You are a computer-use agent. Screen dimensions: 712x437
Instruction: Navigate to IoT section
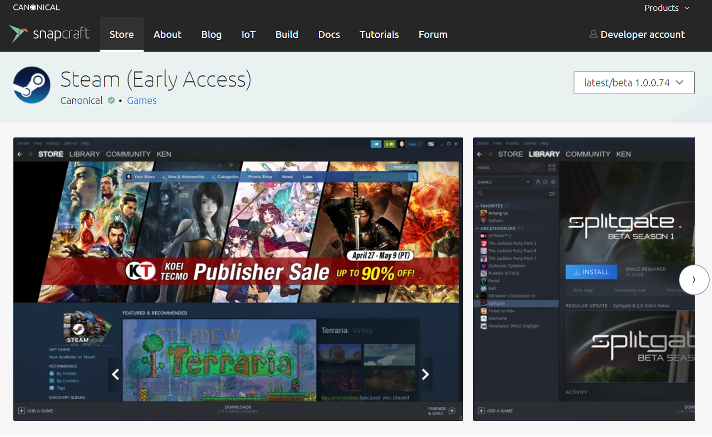click(x=248, y=35)
